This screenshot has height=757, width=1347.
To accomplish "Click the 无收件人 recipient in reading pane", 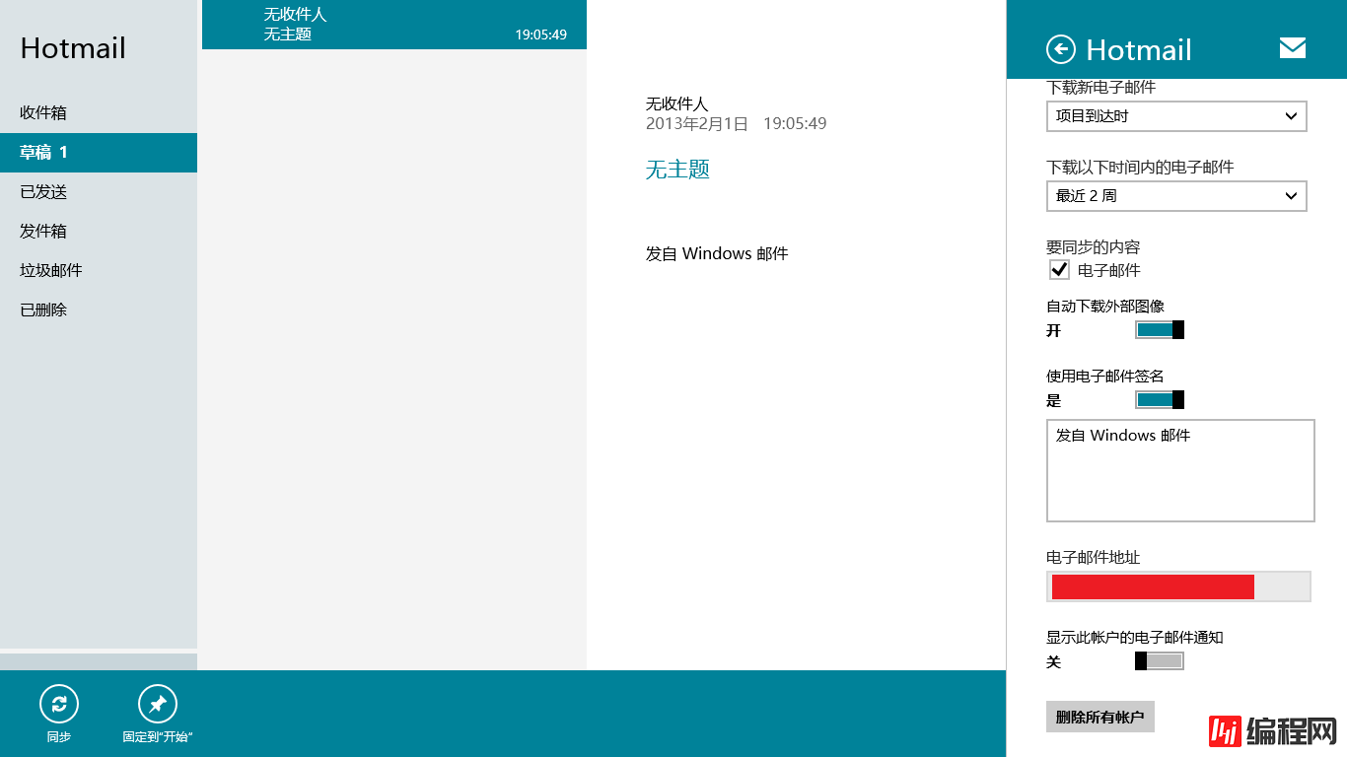I will click(677, 103).
